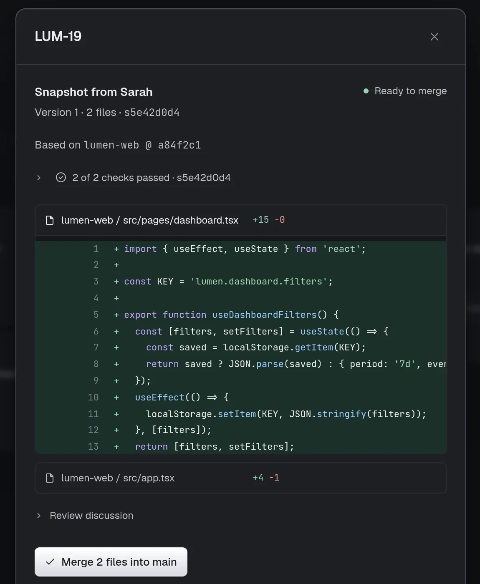Image resolution: width=480 pixels, height=584 pixels.
Task: Click the dashboard.tsx file icon
Action: tap(50, 220)
